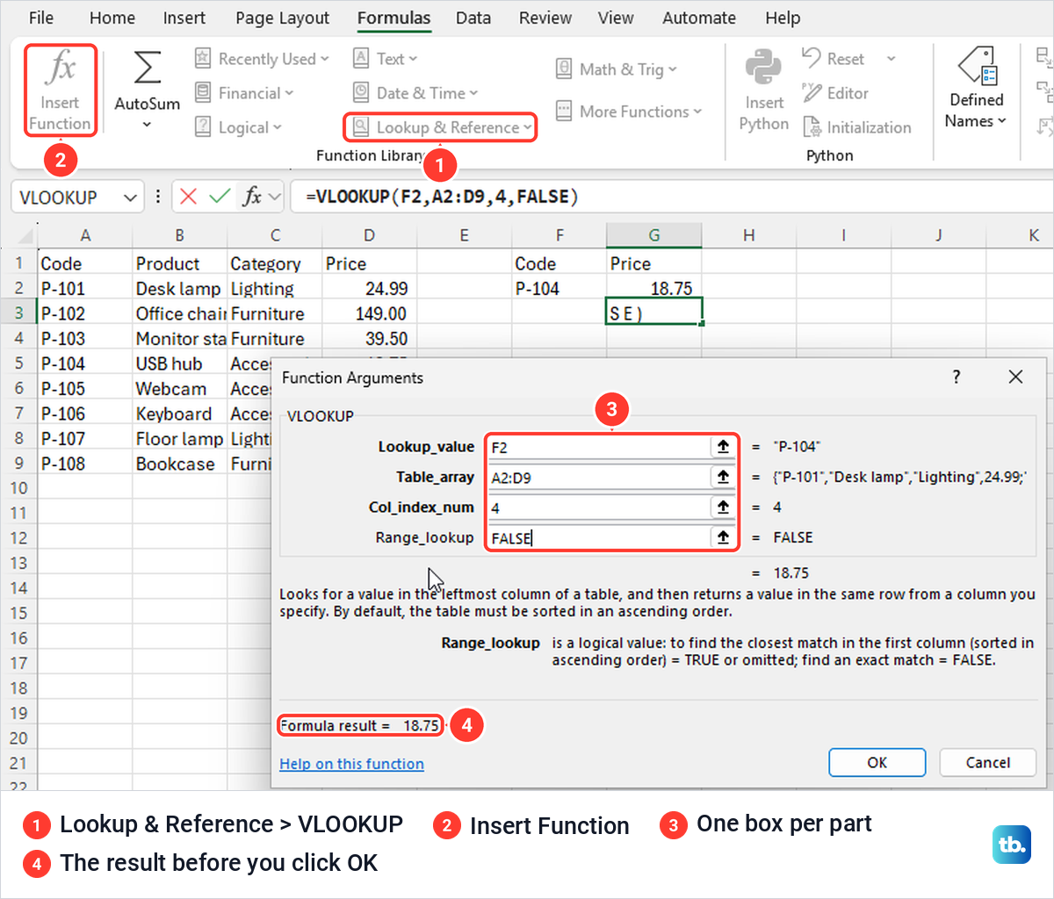The width and height of the screenshot is (1054, 899).
Task: Open the Financial functions list
Action: tap(244, 93)
